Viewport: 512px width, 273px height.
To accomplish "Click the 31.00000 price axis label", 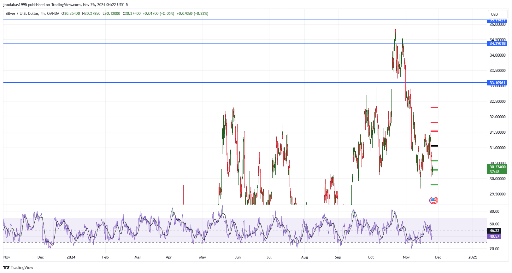I will tap(498, 148).
